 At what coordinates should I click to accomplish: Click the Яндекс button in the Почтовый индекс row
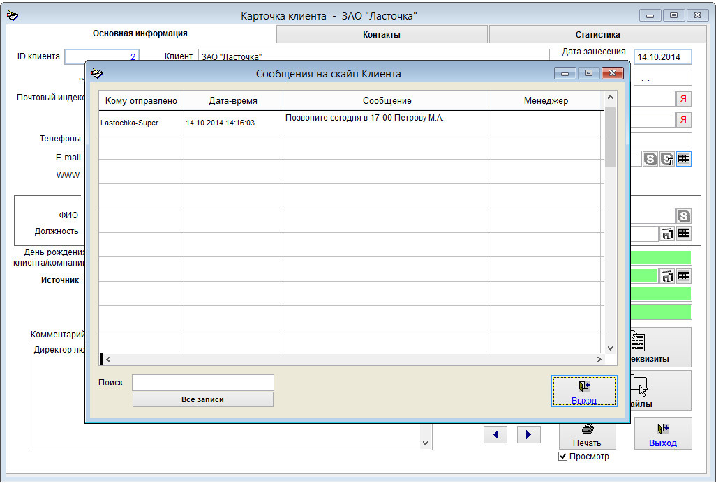(x=684, y=98)
